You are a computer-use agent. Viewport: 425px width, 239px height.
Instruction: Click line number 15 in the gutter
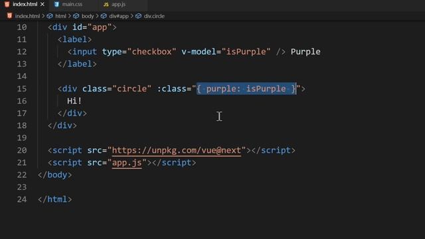(22, 89)
